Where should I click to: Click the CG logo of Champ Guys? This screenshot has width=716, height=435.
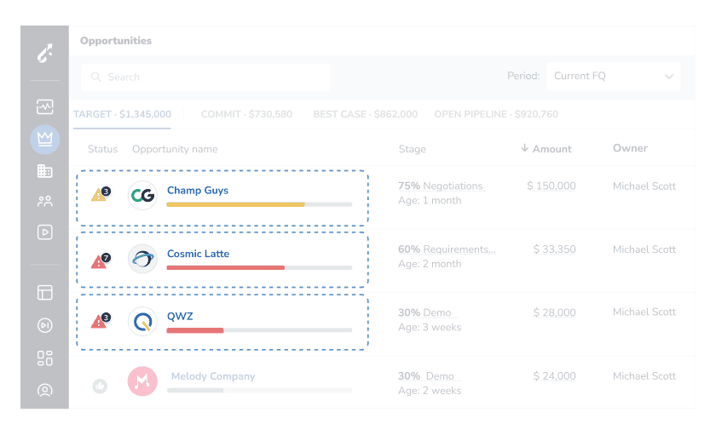pos(142,195)
